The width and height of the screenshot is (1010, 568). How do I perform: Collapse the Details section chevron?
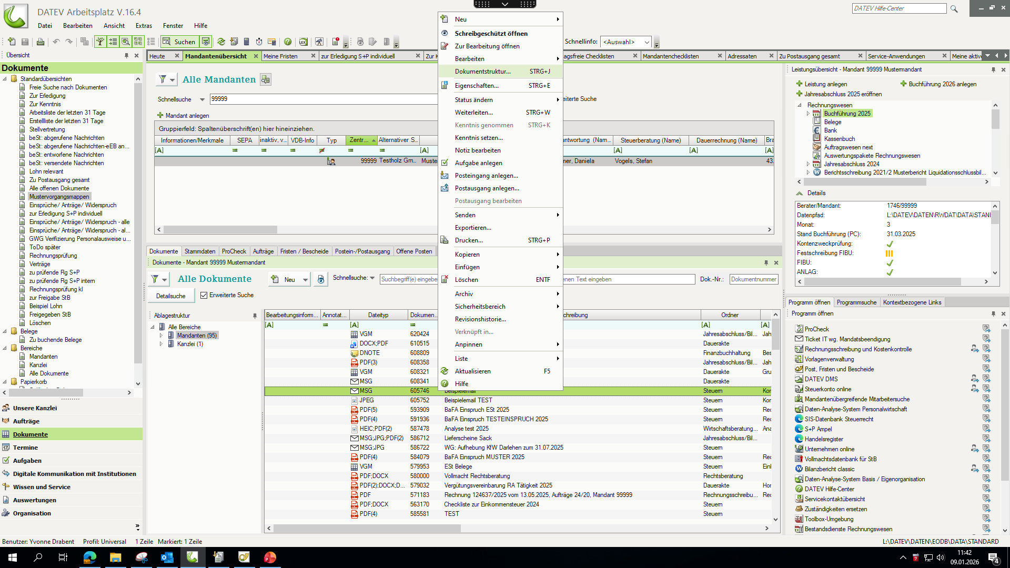800,193
